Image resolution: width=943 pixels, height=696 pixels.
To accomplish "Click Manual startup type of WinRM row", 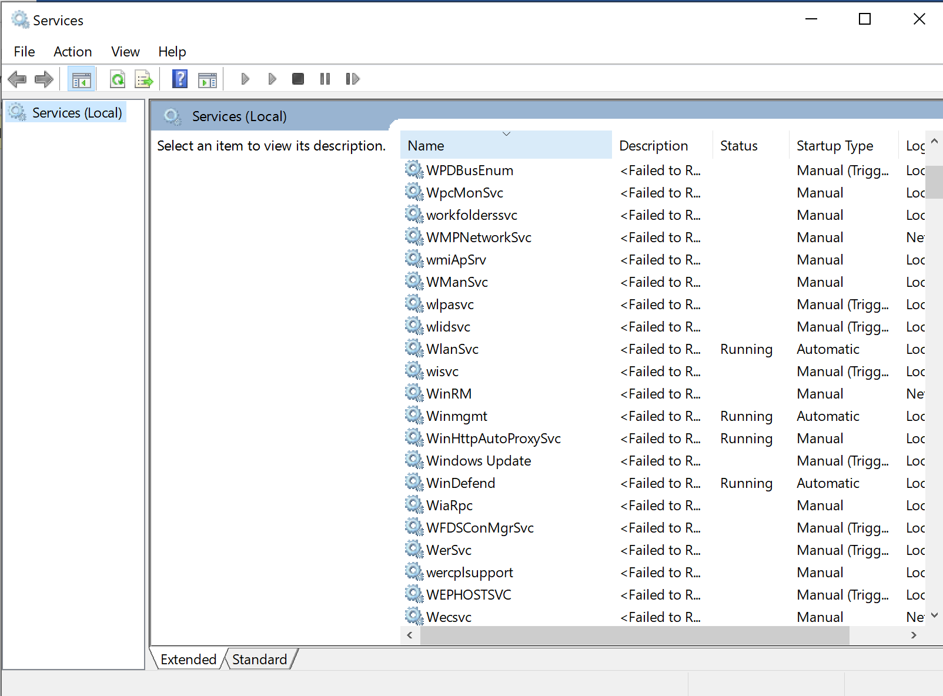I will click(820, 394).
